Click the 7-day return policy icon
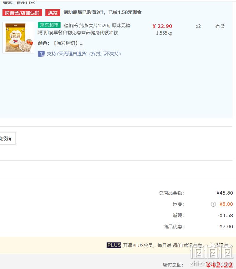 (x=41, y=54)
